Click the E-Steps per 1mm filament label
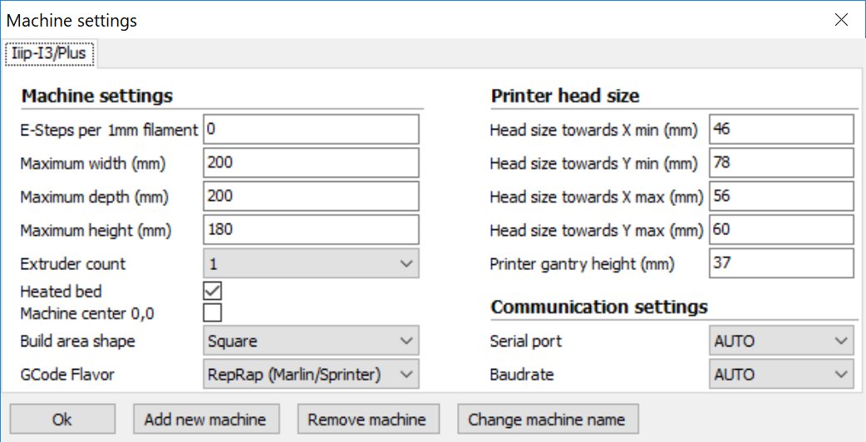This screenshot has height=442, width=866. (x=109, y=130)
